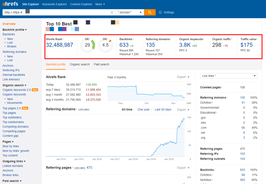Click the orange search magnifier button
Screen dimensions: 266x184
point(150,12)
